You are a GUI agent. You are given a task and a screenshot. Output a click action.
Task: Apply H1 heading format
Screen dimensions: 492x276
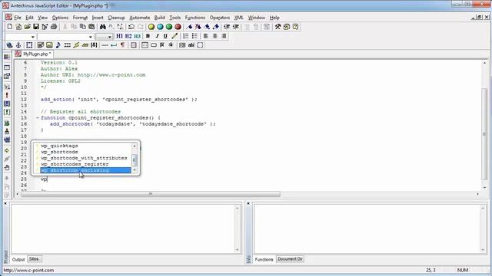coord(120,36)
